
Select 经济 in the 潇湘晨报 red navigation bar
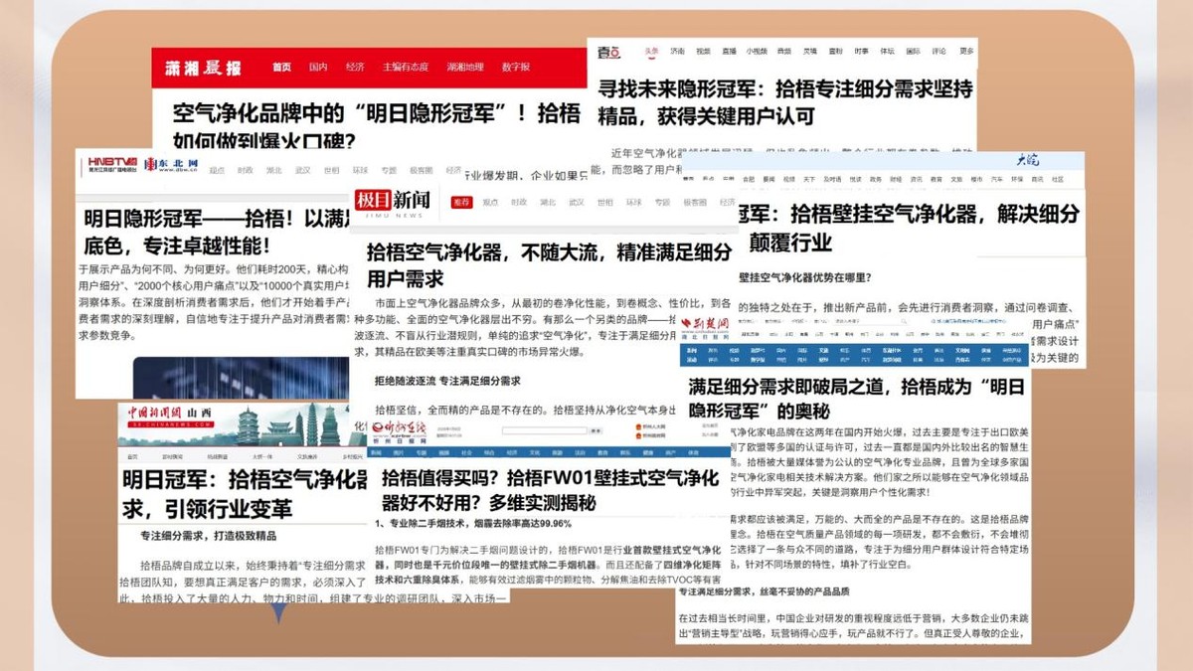355,67
